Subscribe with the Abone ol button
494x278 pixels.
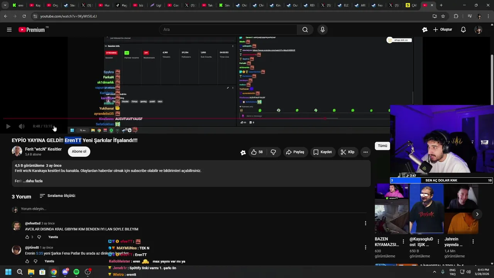click(79, 152)
